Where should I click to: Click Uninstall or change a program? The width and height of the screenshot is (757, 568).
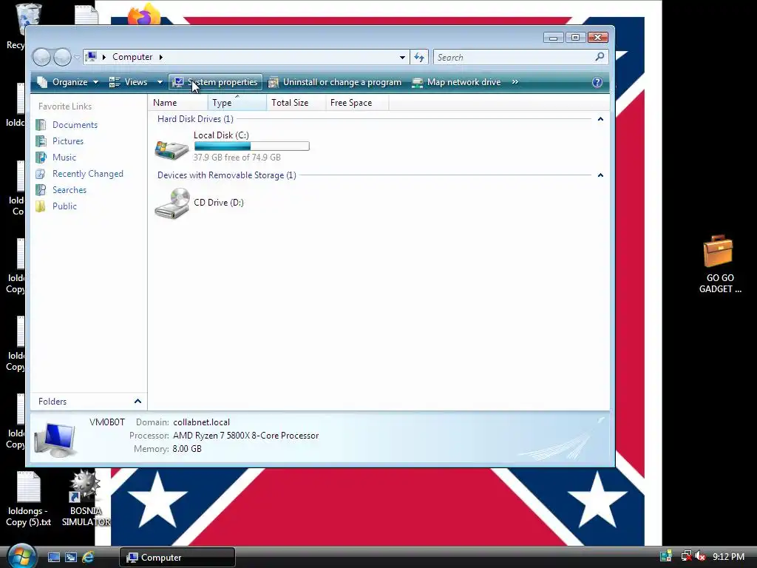[x=335, y=82]
